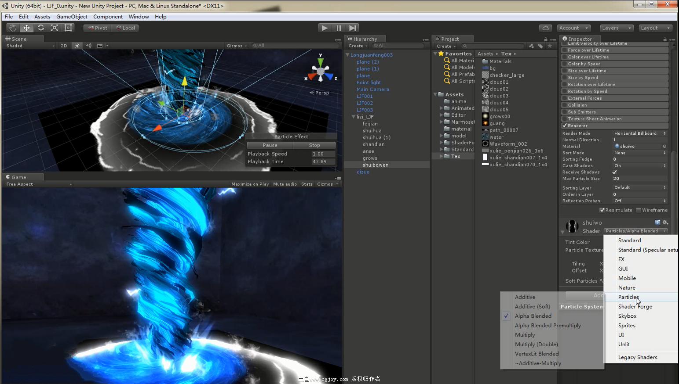Enable Collision module checkbox
The image size is (679, 384).
click(564, 105)
